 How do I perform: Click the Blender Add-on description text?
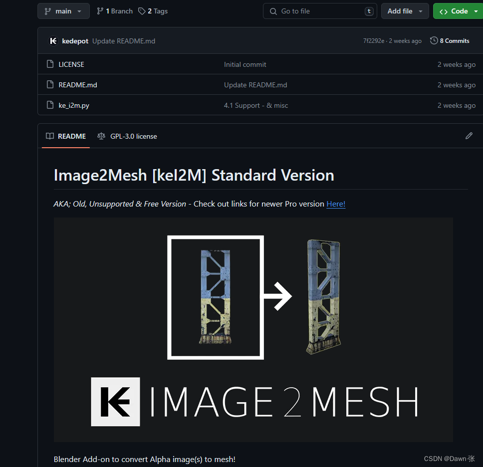[145, 460]
